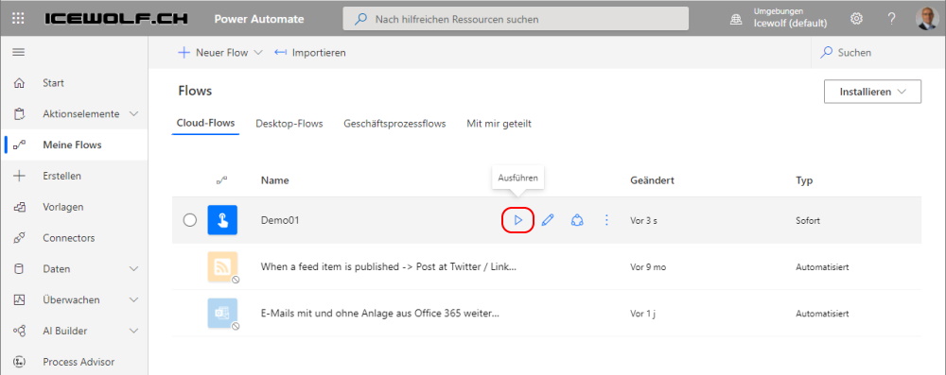Click the 'Vor 3 s' modified time
Image resolution: width=946 pixels, height=375 pixels.
click(x=643, y=221)
